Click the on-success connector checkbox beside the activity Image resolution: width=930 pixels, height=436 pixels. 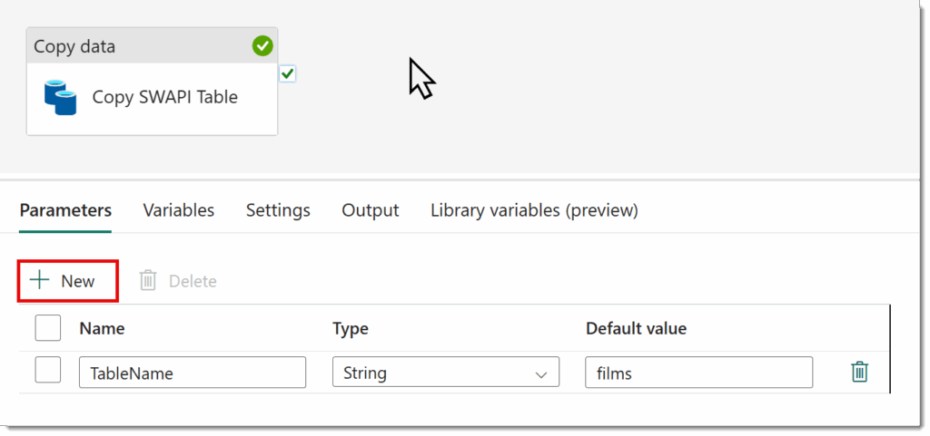[287, 74]
